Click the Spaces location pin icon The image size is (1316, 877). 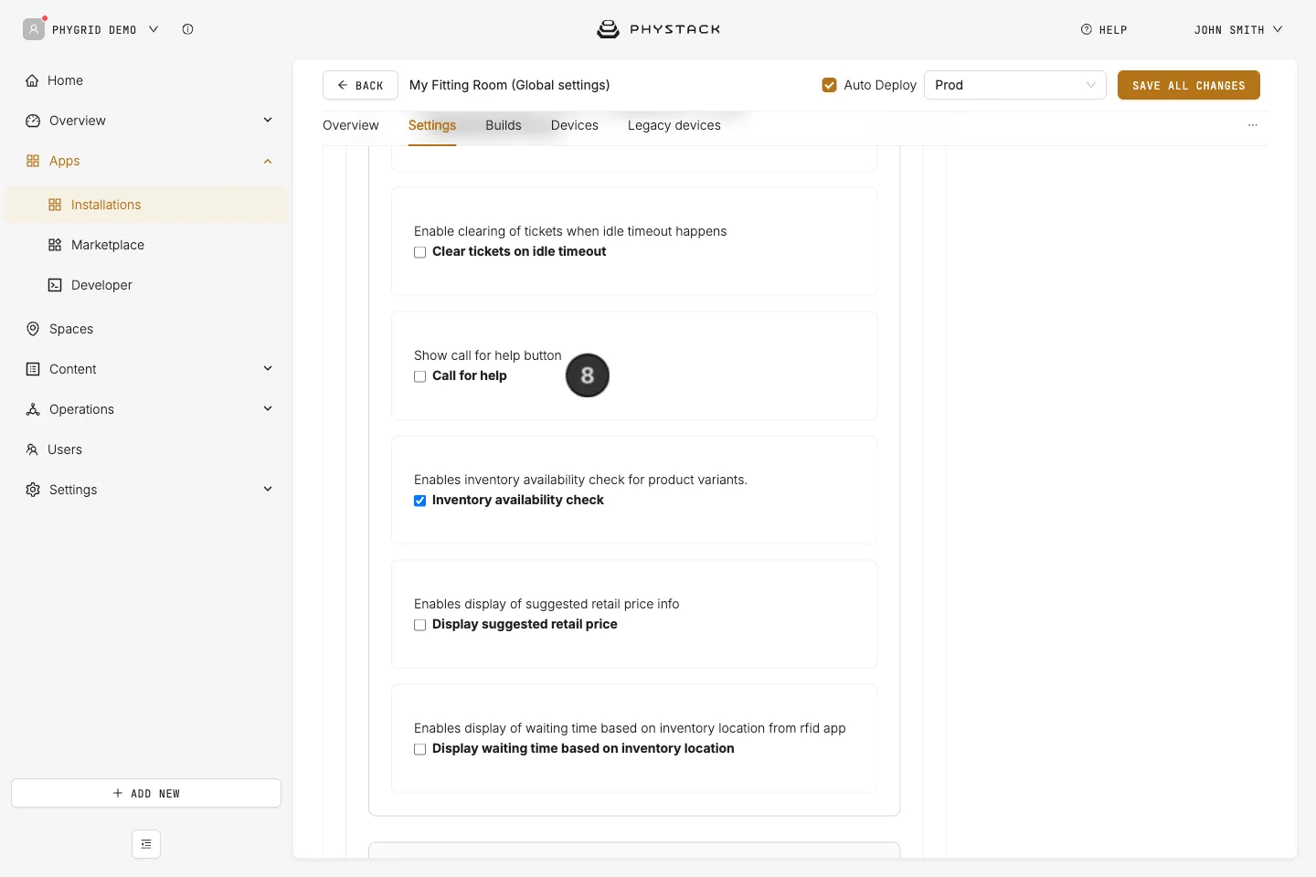33,329
